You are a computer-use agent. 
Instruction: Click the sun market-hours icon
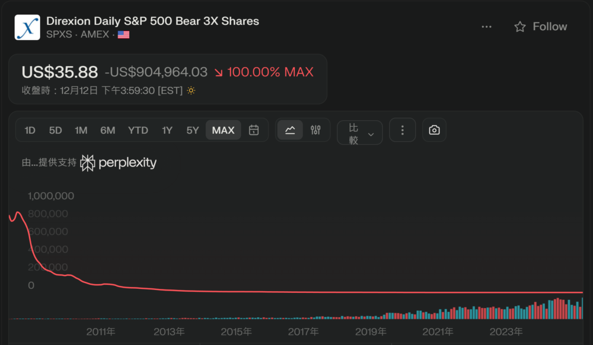(191, 91)
